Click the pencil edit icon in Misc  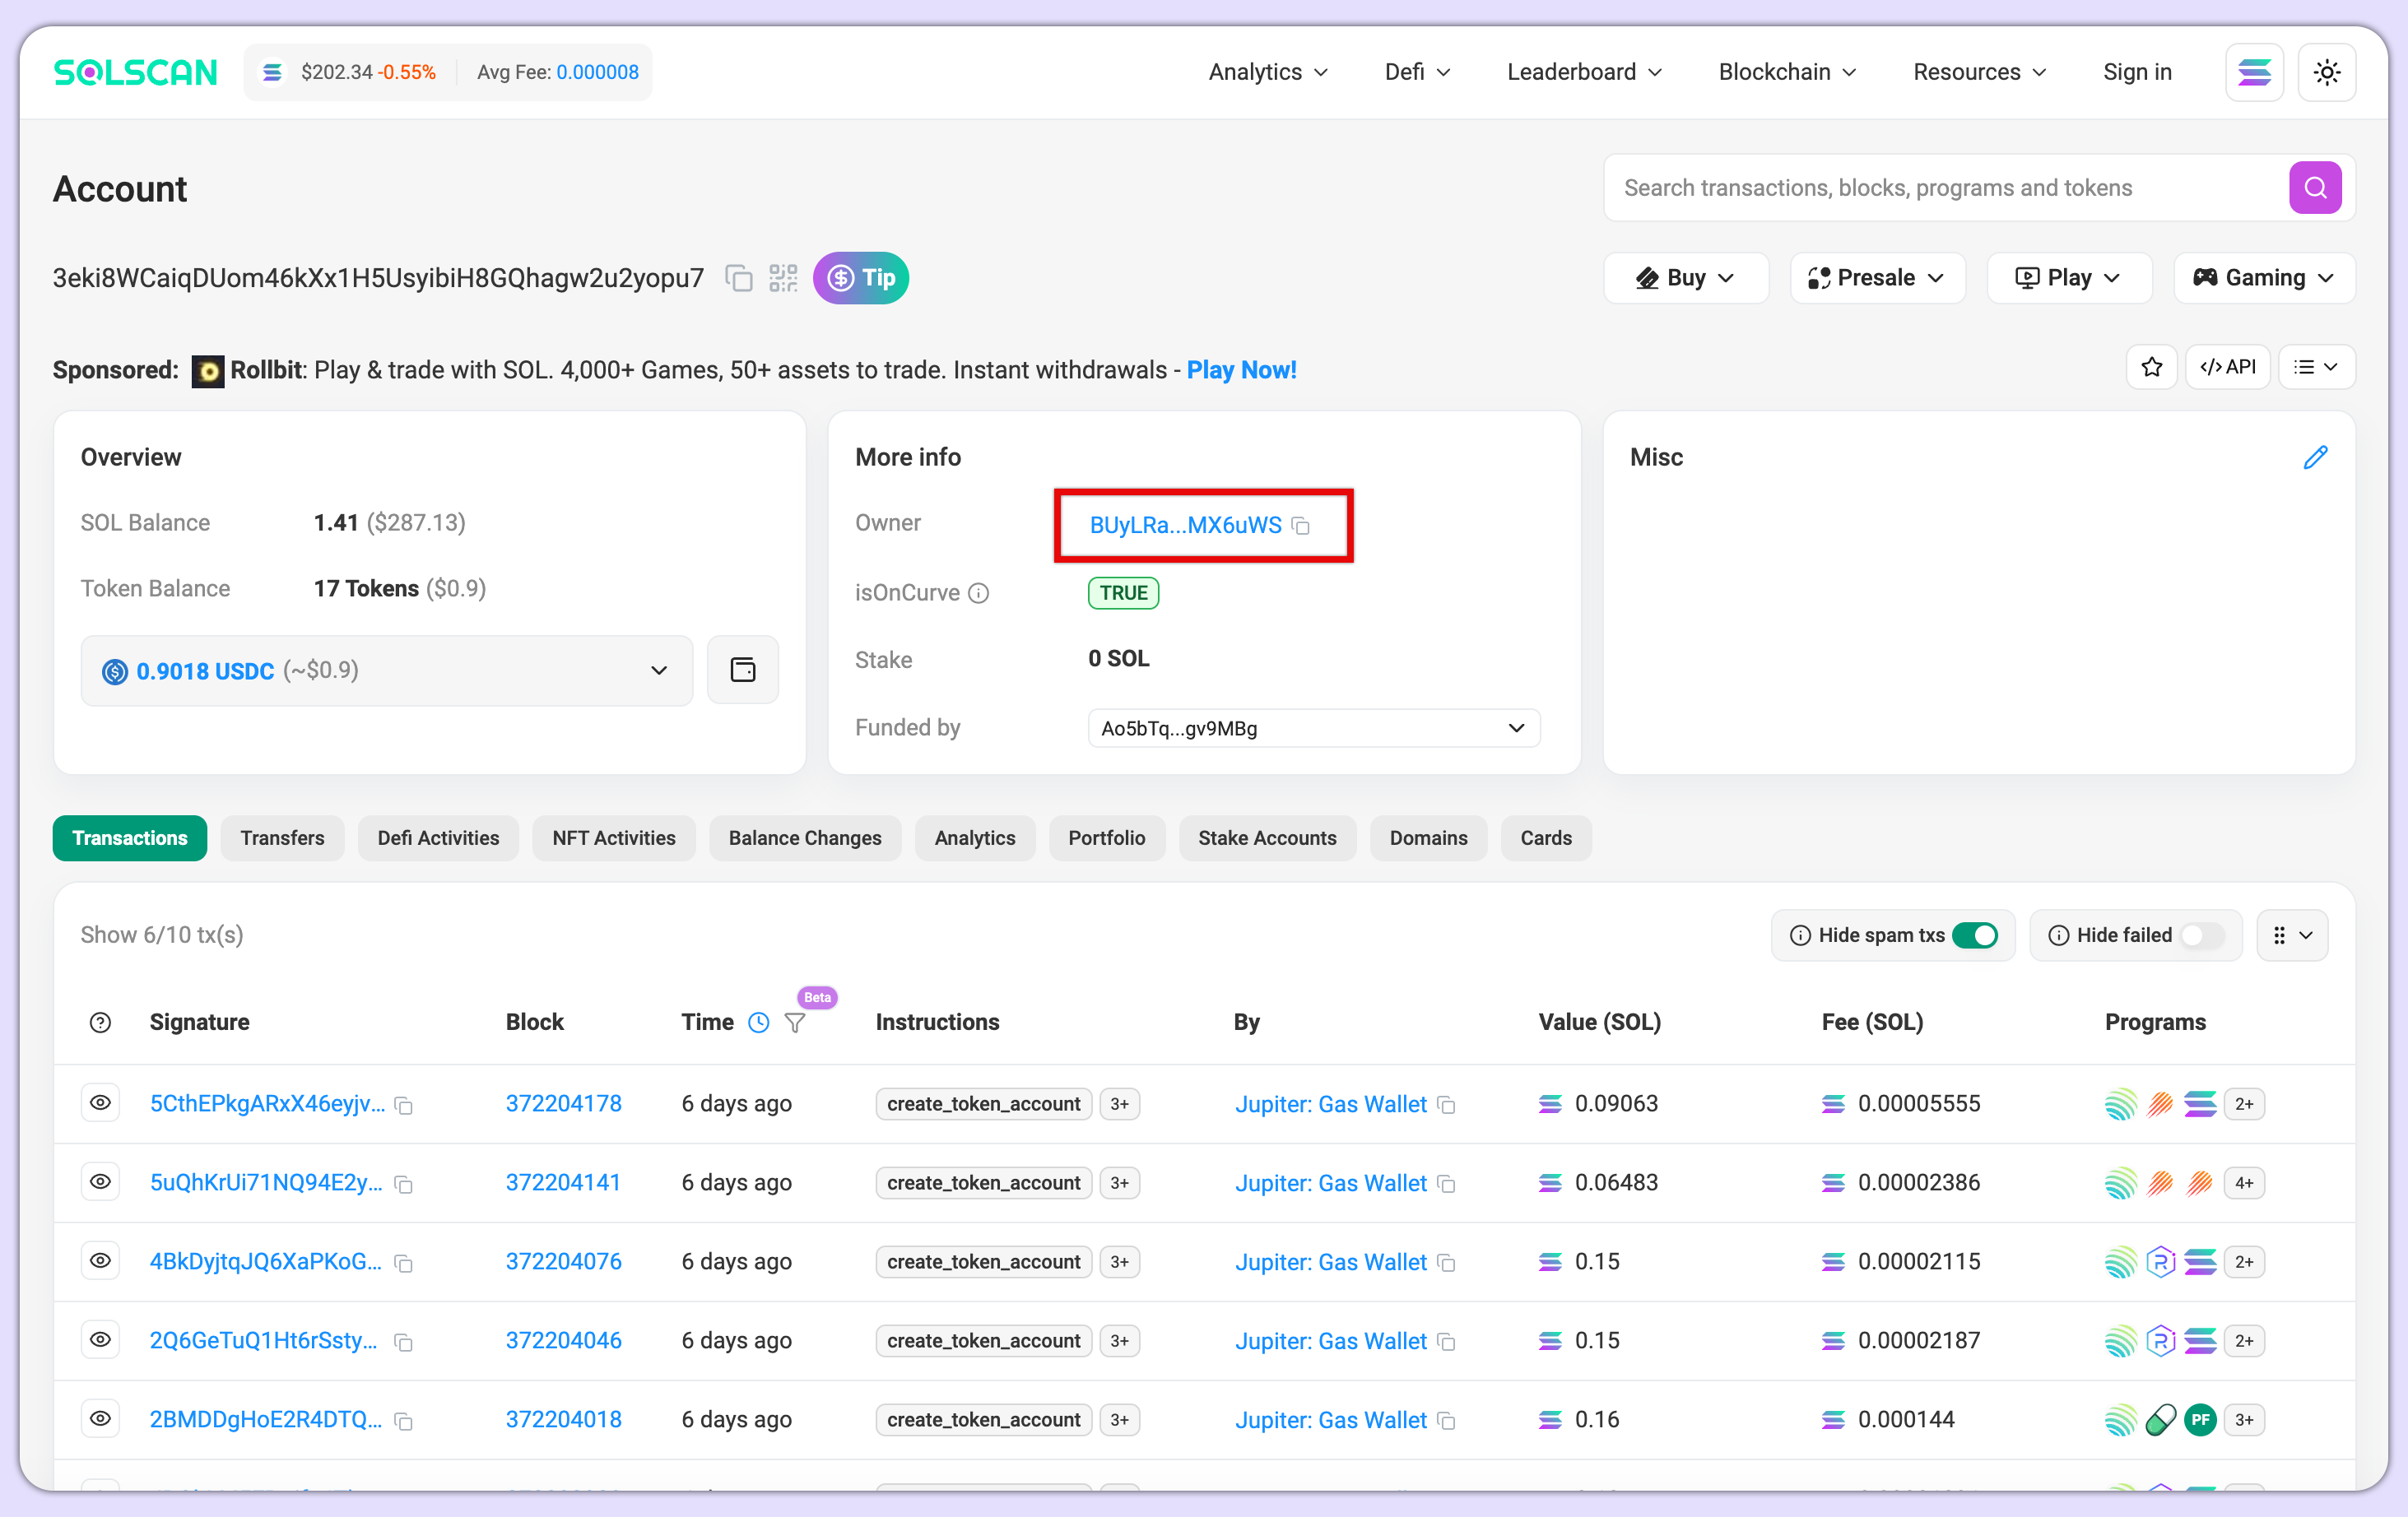2315,457
